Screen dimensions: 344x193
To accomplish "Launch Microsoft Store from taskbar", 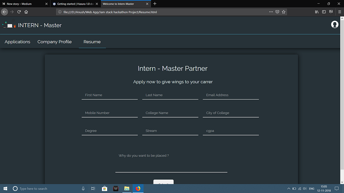I will tap(104, 188).
